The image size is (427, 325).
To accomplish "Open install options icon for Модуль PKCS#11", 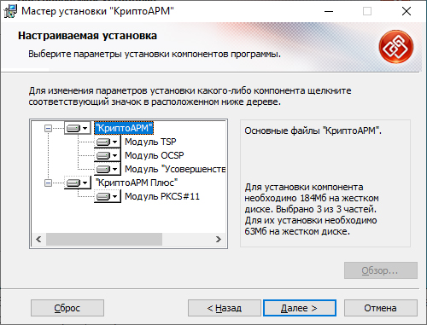I will click(108, 196).
